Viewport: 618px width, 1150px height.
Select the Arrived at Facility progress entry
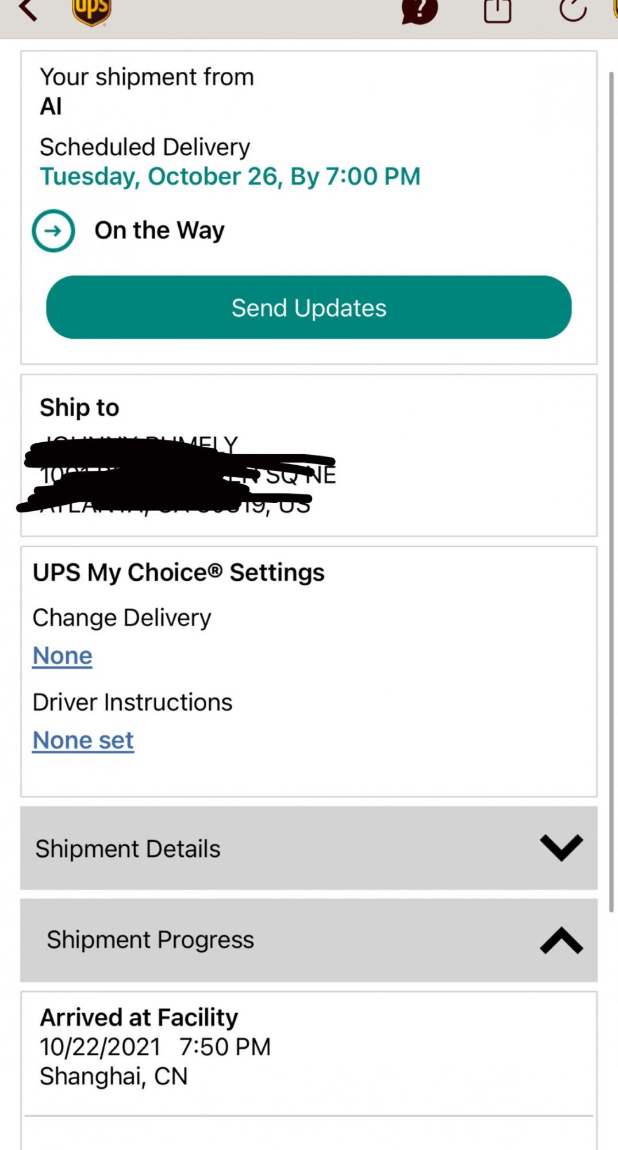click(309, 1053)
